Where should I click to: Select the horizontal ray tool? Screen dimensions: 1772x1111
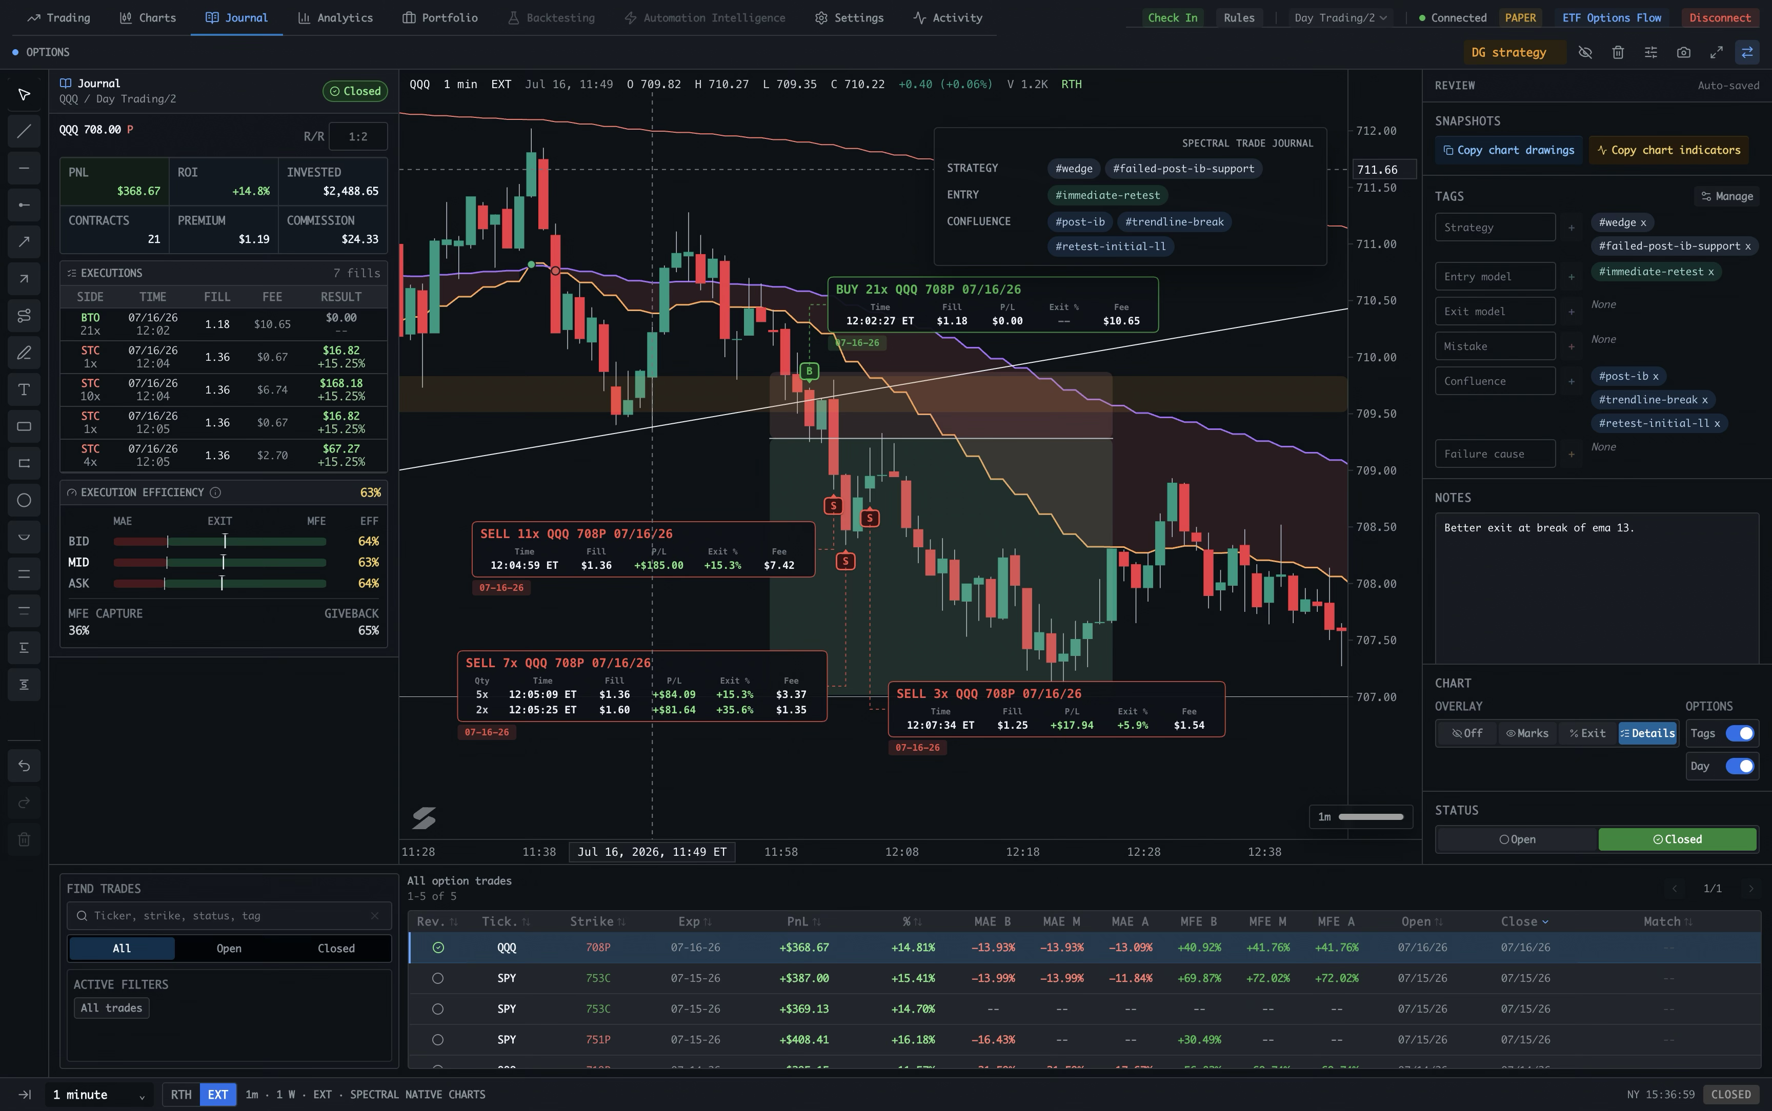pos(24,205)
